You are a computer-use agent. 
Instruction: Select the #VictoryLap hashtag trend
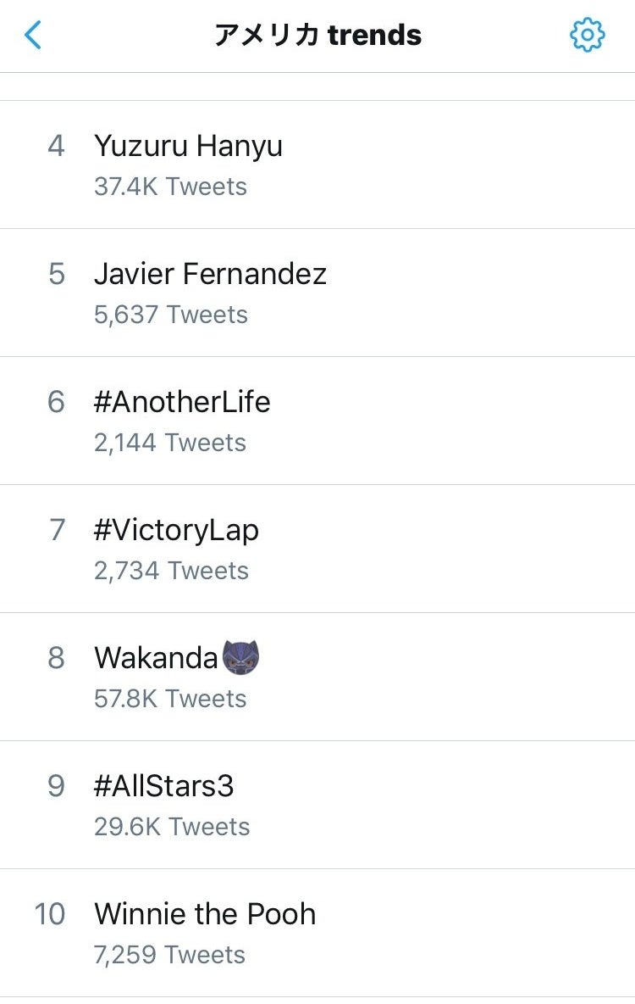317,549
